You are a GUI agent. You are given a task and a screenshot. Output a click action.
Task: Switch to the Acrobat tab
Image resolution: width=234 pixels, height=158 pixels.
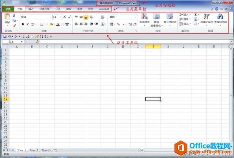(104, 9)
